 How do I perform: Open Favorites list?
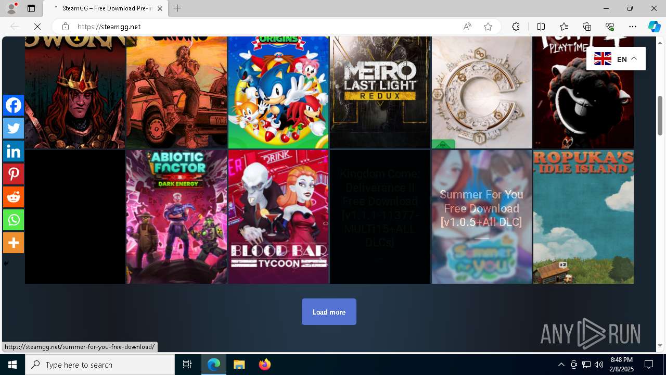tap(564, 27)
